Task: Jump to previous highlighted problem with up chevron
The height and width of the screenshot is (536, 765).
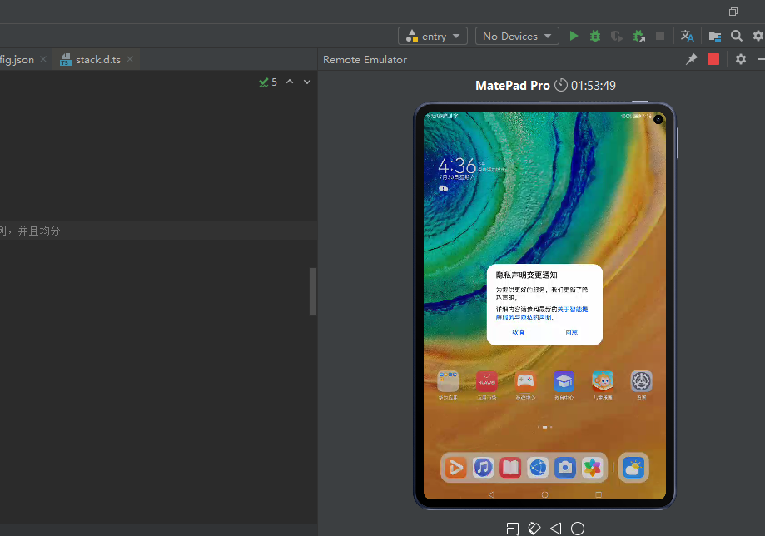Action: pos(290,82)
